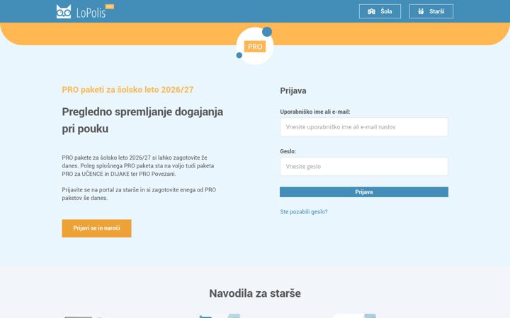This screenshot has width=510, height=318.
Task: Click the paragraph starting 'Prijavite se na portal'
Action: point(139,194)
